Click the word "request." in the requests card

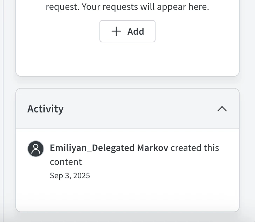point(62,7)
